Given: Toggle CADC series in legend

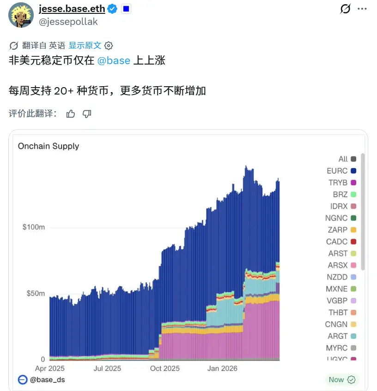Looking at the screenshot, I should (x=341, y=242).
